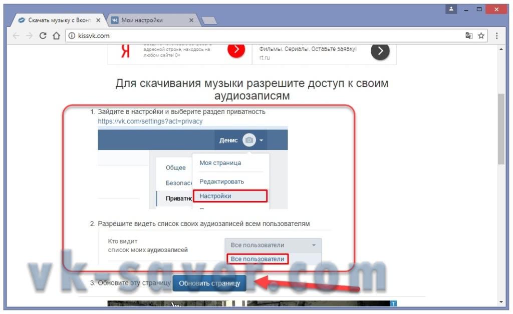
Task: Click the Chrome user profile icon
Action: click(x=451, y=9)
